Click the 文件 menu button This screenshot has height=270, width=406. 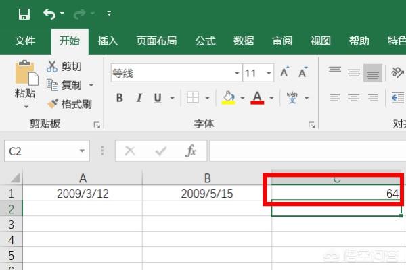pyautogui.click(x=25, y=40)
